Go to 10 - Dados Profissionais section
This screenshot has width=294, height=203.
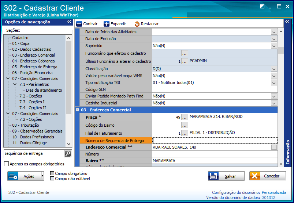(33, 137)
